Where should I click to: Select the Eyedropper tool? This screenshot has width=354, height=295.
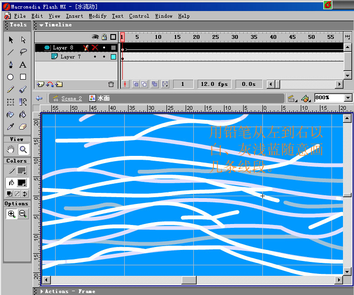[x=11, y=127]
